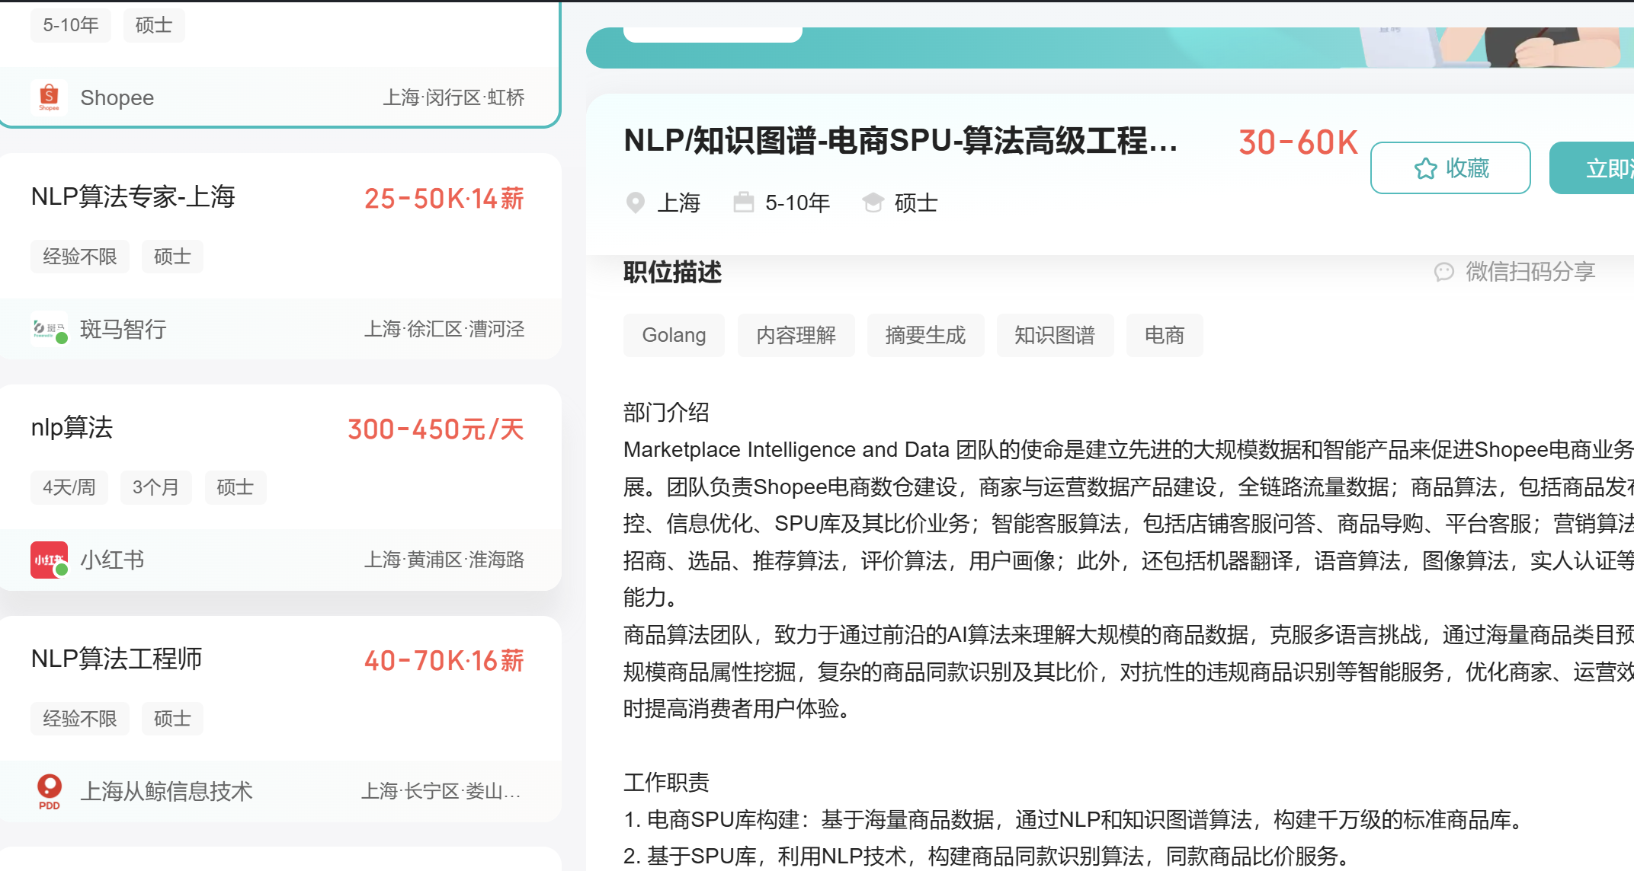
Task: Click the WeChat share bubble icon
Action: (x=1443, y=272)
